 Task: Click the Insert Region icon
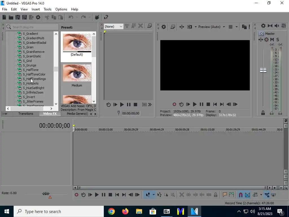[x=231, y=195]
